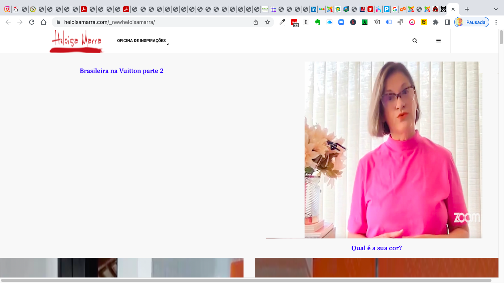
Task: Open the site search magnifier
Action: pos(415,41)
